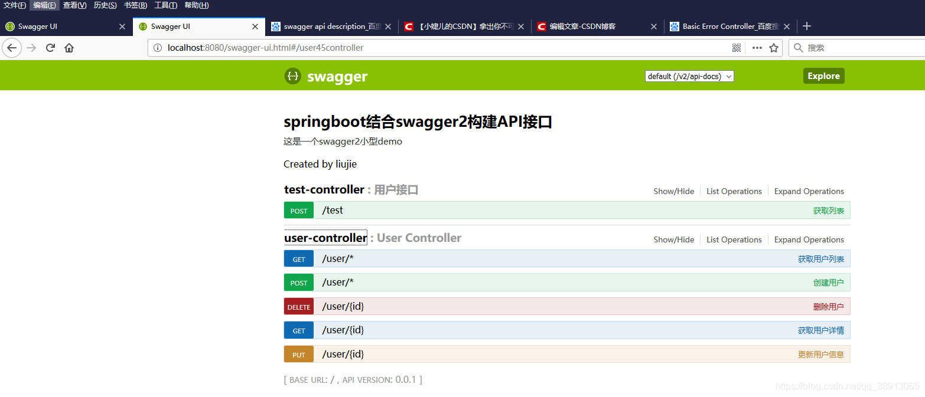Click the user-controller heading link
The image size is (925, 397).
click(x=325, y=238)
